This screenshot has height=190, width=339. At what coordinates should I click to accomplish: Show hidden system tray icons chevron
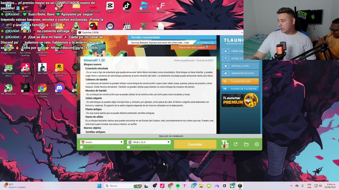pyautogui.click(x=291, y=186)
